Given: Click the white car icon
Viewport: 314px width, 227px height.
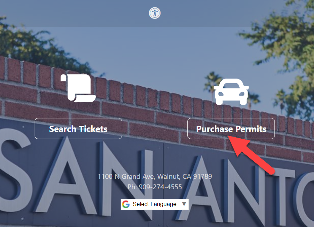Looking at the screenshot, I should [x=231, y=91].
